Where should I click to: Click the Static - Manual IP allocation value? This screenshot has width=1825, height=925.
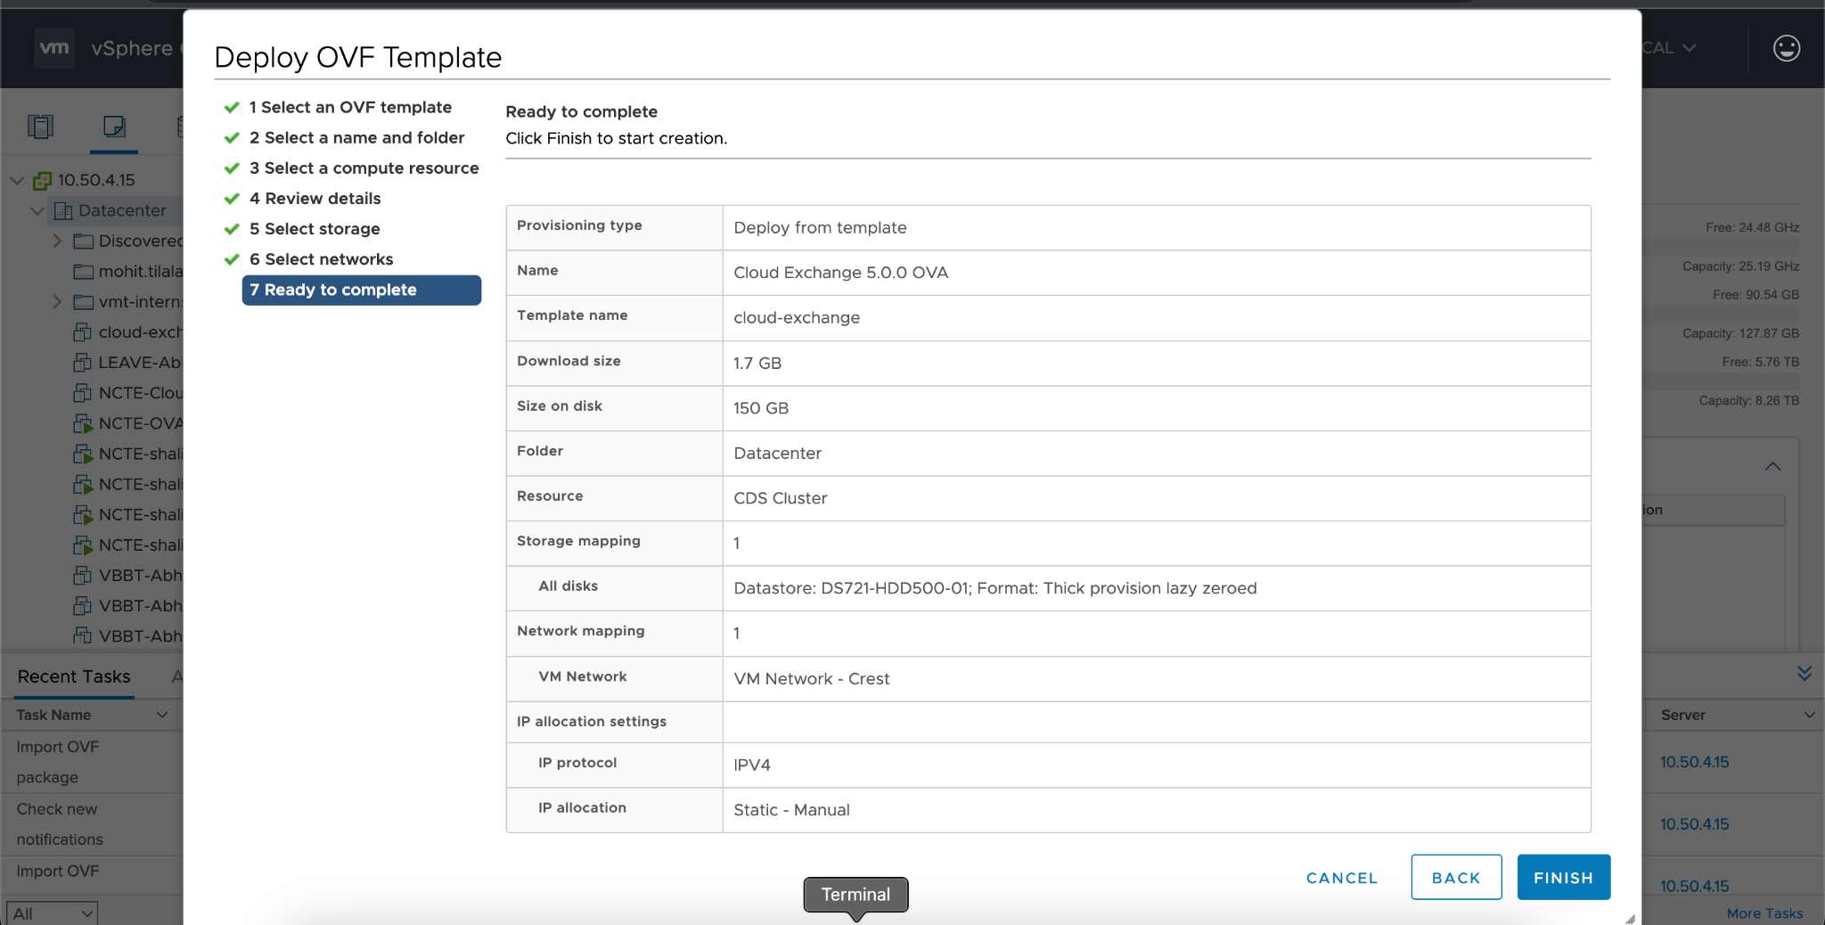[x=791, y=810]
